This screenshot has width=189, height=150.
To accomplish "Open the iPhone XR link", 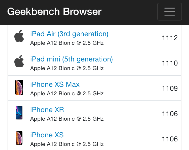I will [x=47, y=110].
